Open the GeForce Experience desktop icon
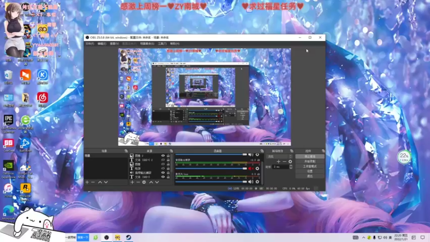 pyautogui.click(x=9, y=169)
